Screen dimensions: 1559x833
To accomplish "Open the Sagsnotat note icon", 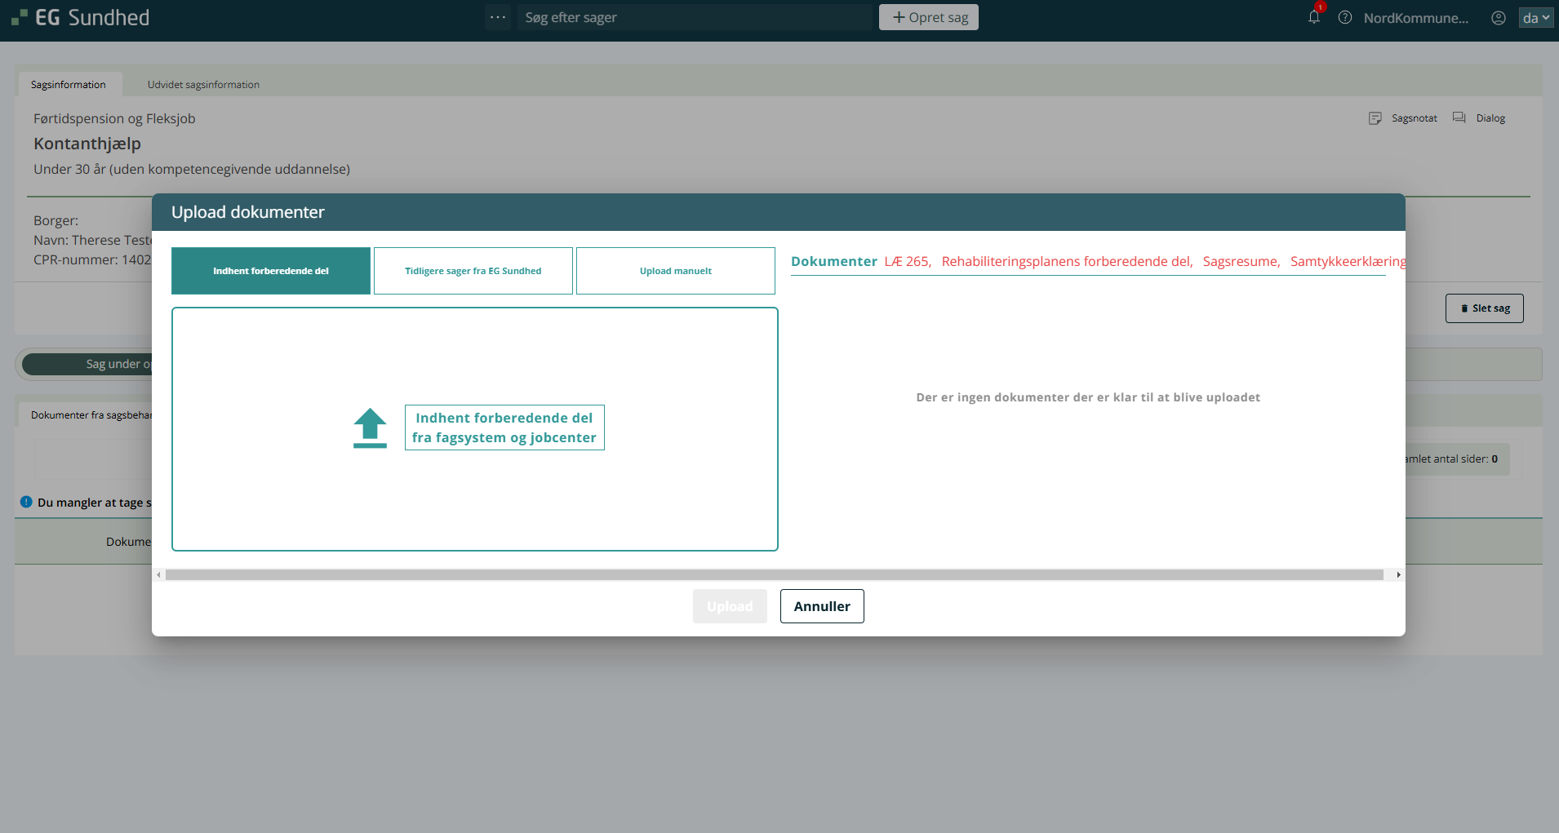I will pos(1375,118).
